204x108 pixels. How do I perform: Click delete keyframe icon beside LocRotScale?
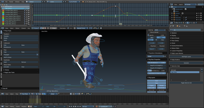[x=115, y=106]
